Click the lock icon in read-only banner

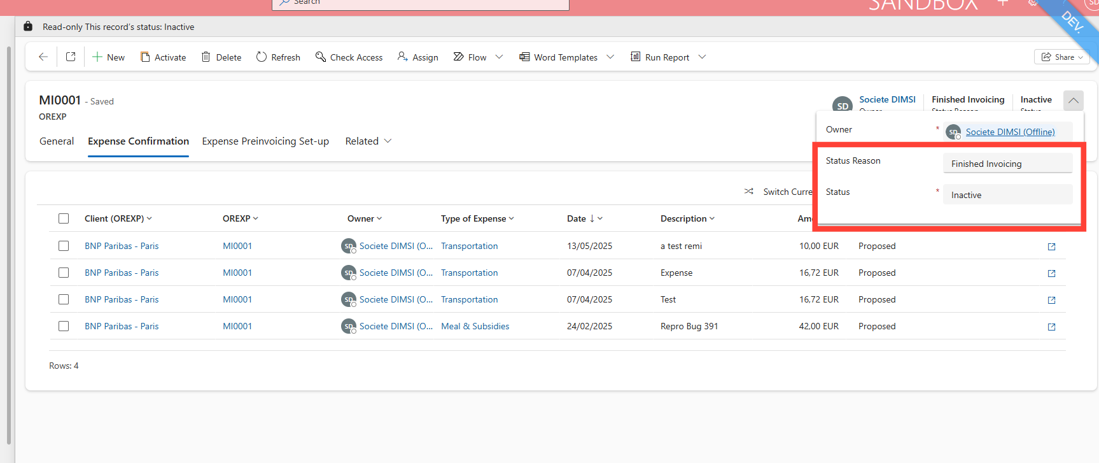point(28,26)
